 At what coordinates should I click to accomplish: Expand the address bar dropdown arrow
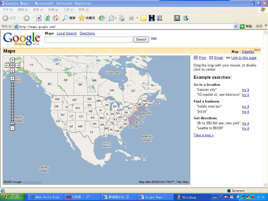(x=236, y=26)
